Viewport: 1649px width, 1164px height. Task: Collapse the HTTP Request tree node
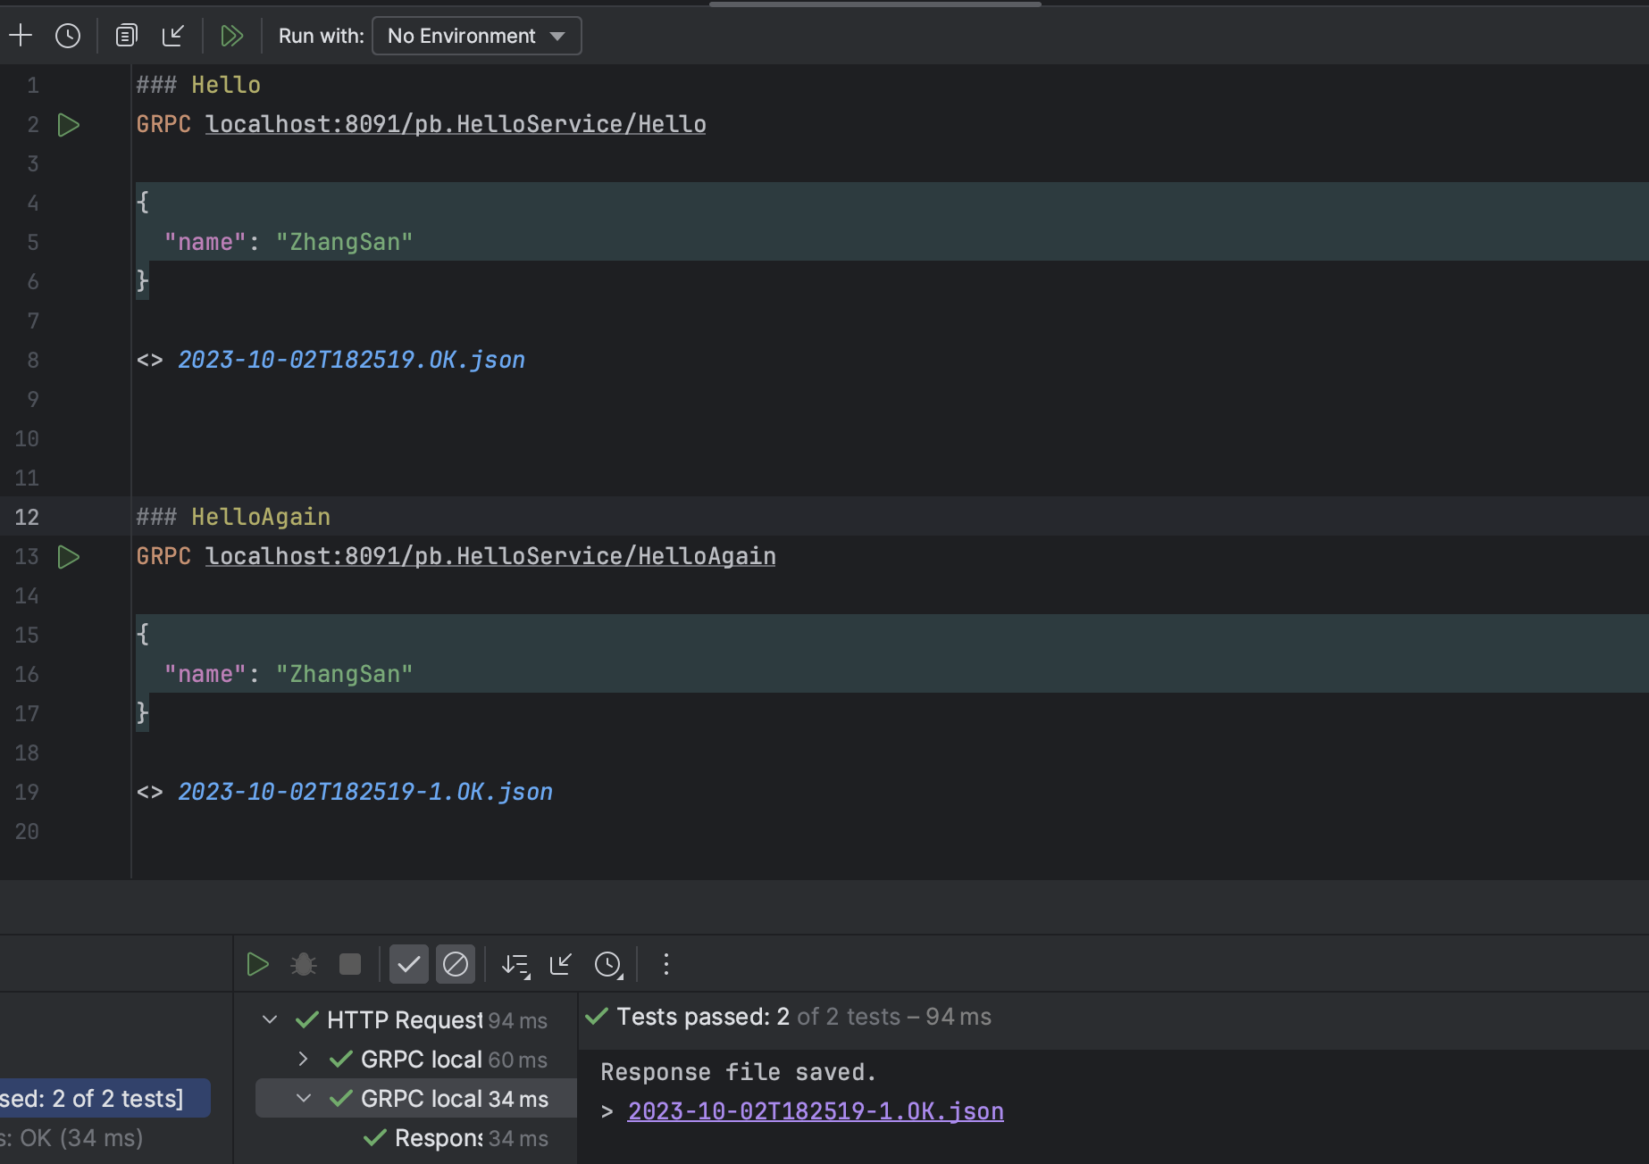pyautogui.click(x=270, y=1019)
